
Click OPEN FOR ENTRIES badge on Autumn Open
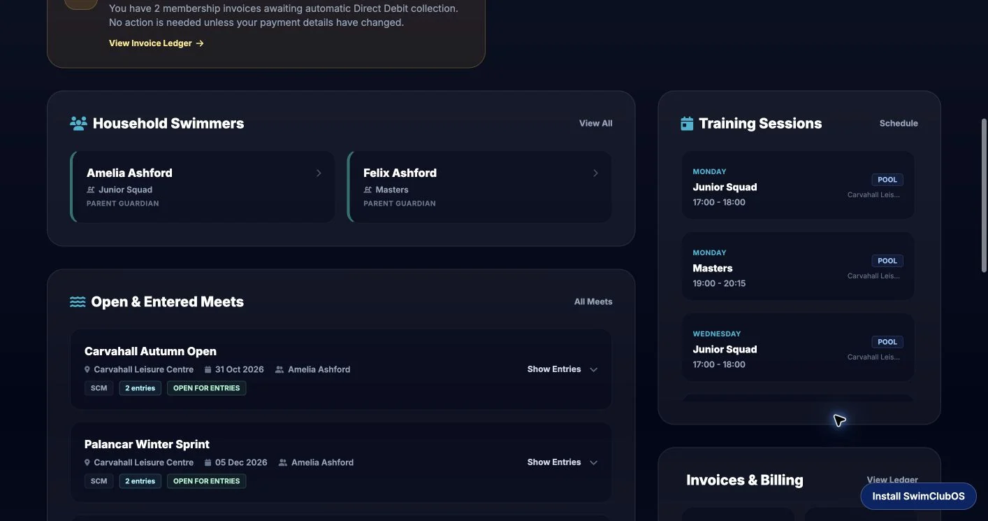(206, 388)
